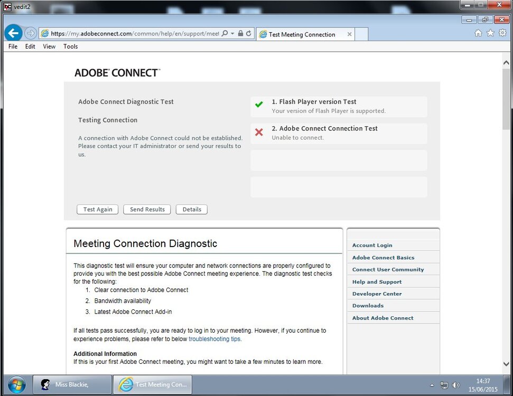Image resolution: width=513 pixels, height=396 pixels.
Task: Open the About Adobe Connect link
Action: click(x=383, y=318)
